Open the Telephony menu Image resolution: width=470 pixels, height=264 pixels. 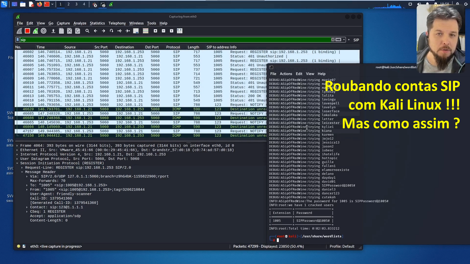117,23
